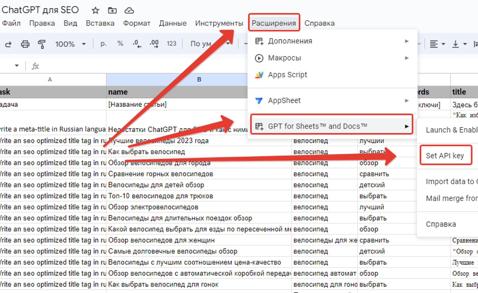Increase decimal places
Screen dimensions: 478x293
(x=154, y=44)
